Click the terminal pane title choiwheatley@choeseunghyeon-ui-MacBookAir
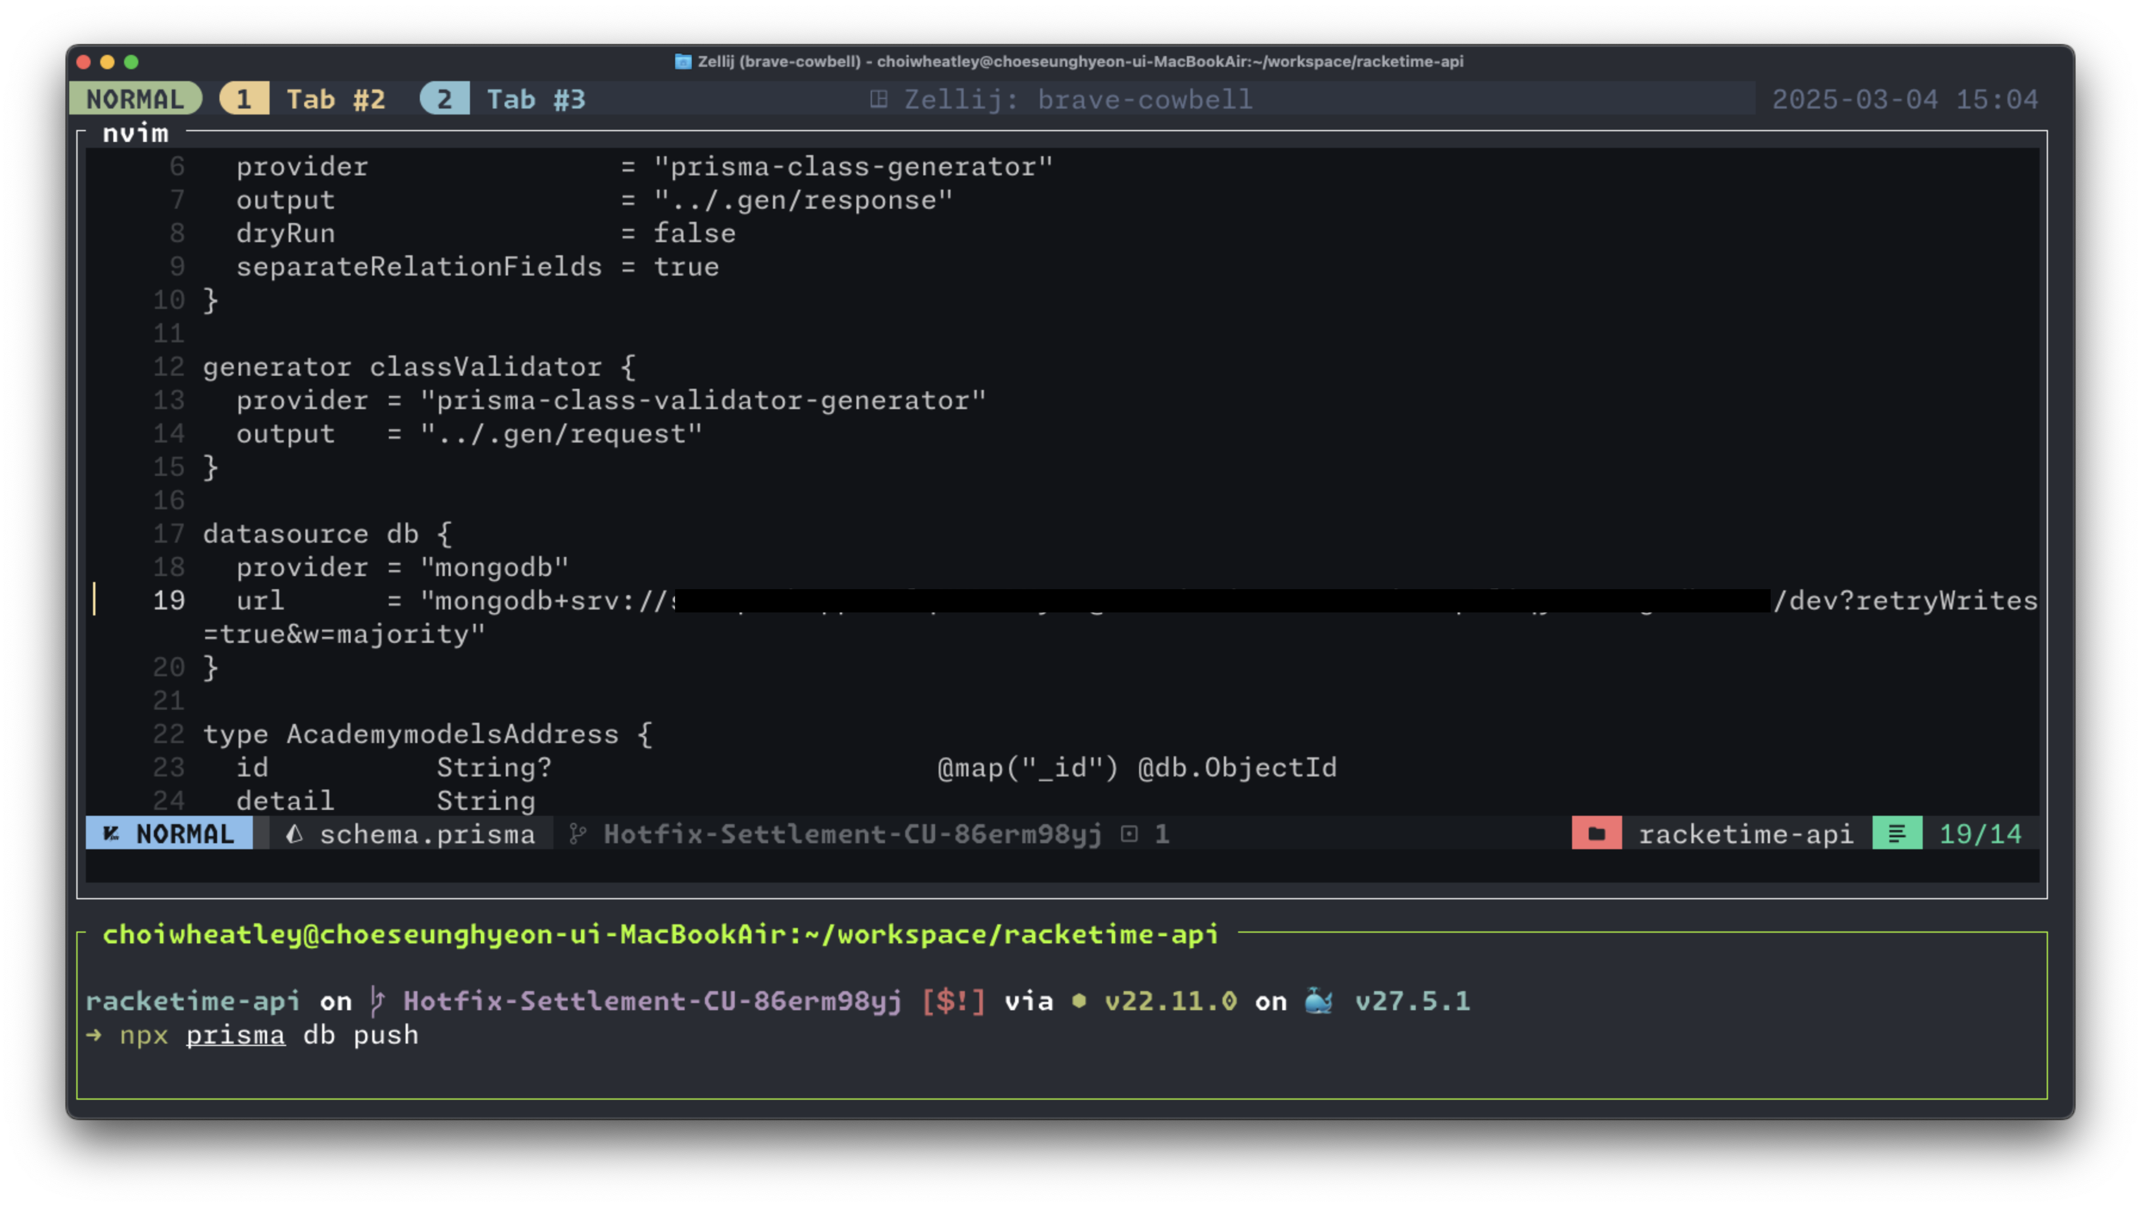Viewport: 2141px width, 1207px height. coord(660,934)
